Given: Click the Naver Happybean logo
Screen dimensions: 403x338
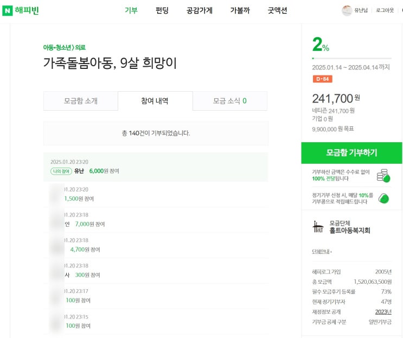Looking at the screenshot, I should pos(21,10).
